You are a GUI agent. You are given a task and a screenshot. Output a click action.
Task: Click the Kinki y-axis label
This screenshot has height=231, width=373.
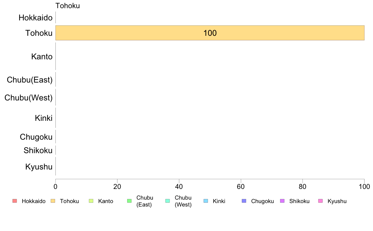(44, 118)
